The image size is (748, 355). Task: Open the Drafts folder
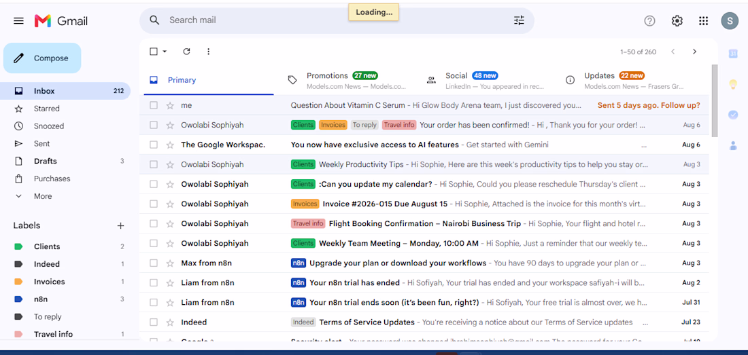point(65,162)
